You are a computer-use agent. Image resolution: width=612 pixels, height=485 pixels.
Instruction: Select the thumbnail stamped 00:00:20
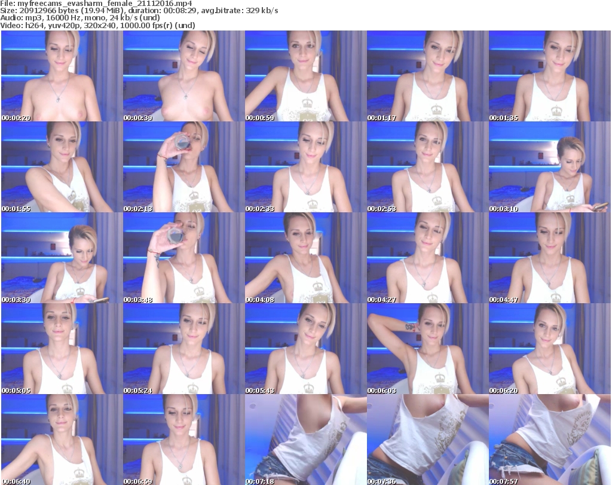[62, 76]
